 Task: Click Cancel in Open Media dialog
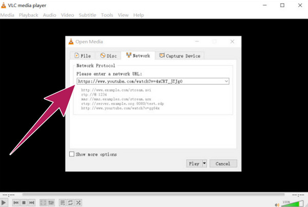pyautogui.click(x=223, y=163)
